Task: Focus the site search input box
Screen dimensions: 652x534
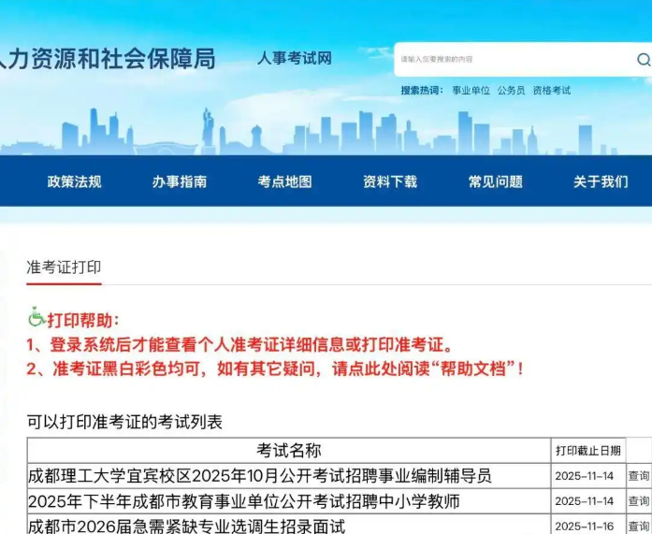Action: pos(510,60)
